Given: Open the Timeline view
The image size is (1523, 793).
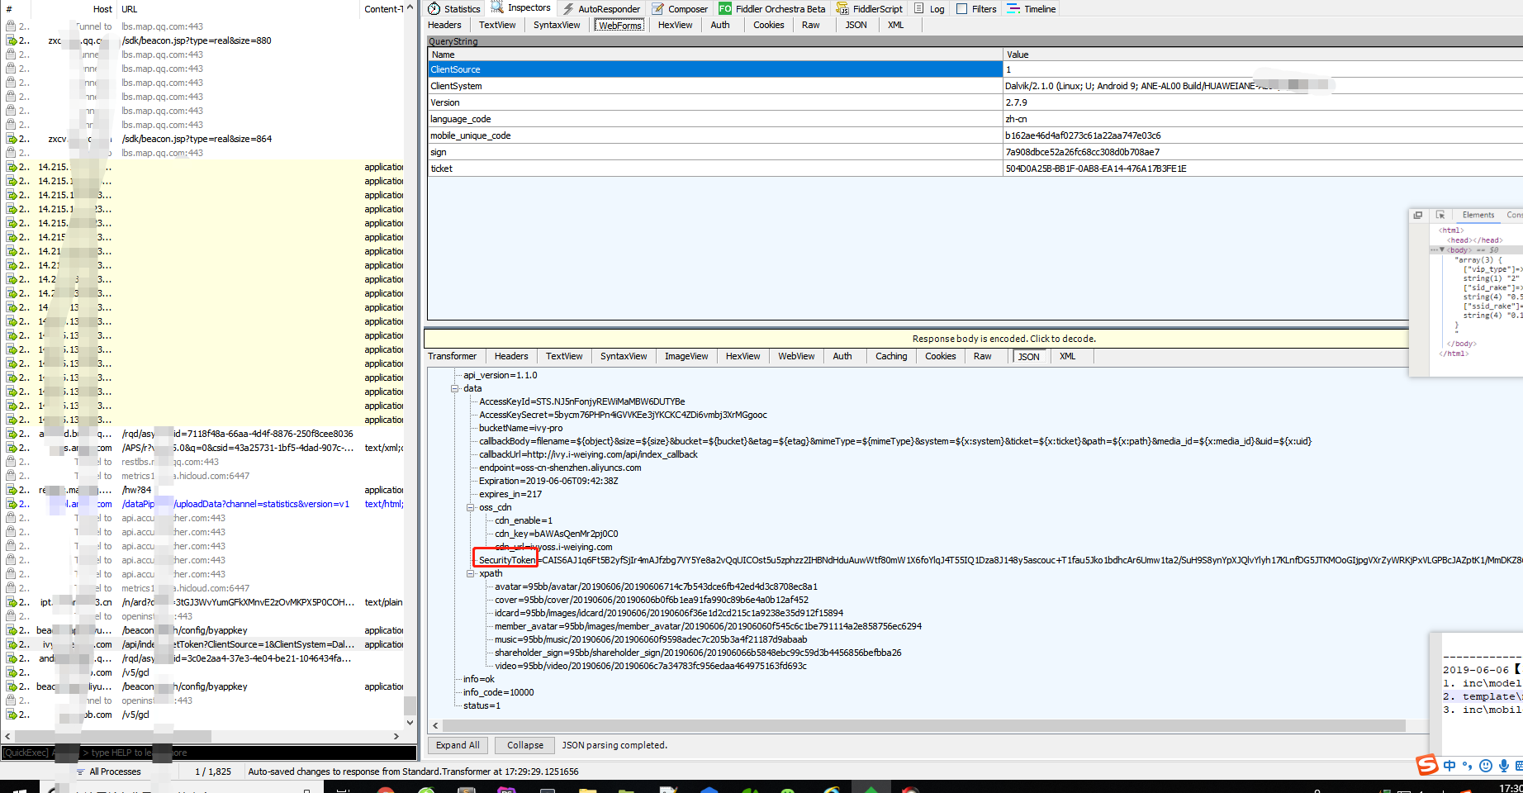Looking at the screenshot, I should 1032,8.
